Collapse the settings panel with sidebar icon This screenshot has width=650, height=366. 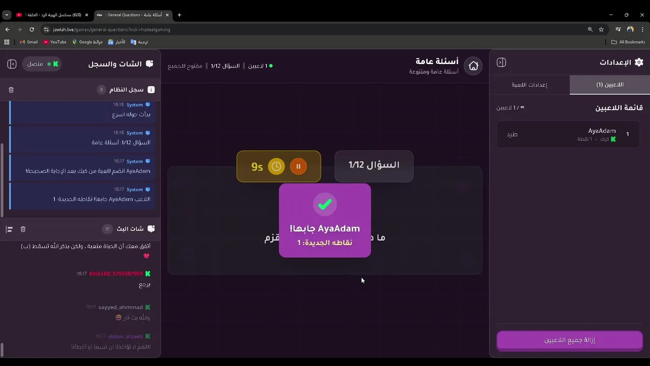click(501, 63)
